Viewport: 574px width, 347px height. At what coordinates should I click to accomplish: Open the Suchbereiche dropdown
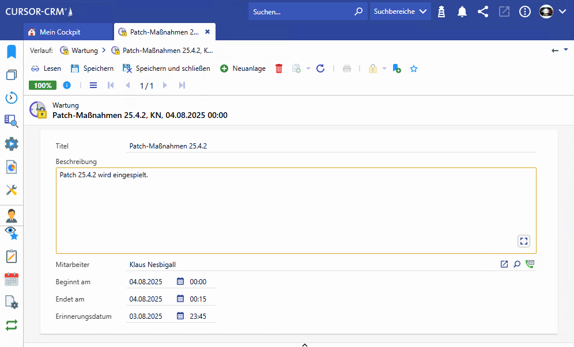[x=400, y=12]
